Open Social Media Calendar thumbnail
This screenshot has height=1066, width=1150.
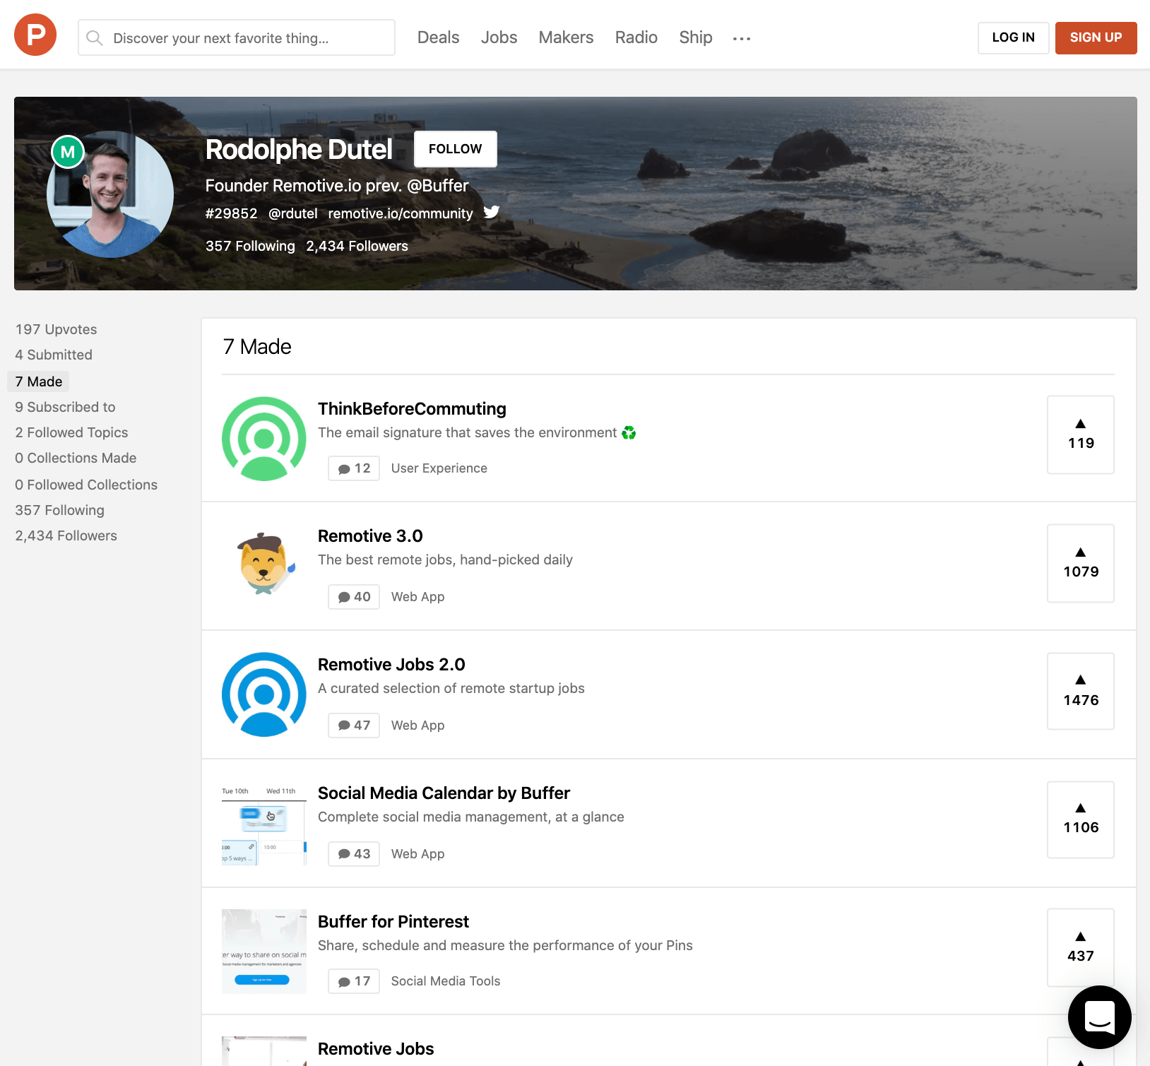264,823
